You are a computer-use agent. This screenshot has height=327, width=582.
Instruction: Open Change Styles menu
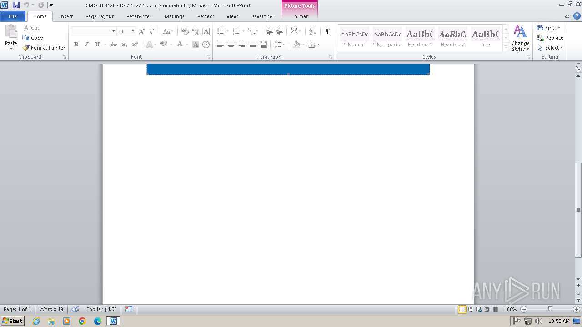(x=521, y=39)
